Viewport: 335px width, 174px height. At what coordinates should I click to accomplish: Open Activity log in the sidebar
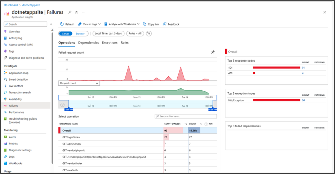pyautogui.click(x=15, y=38)
